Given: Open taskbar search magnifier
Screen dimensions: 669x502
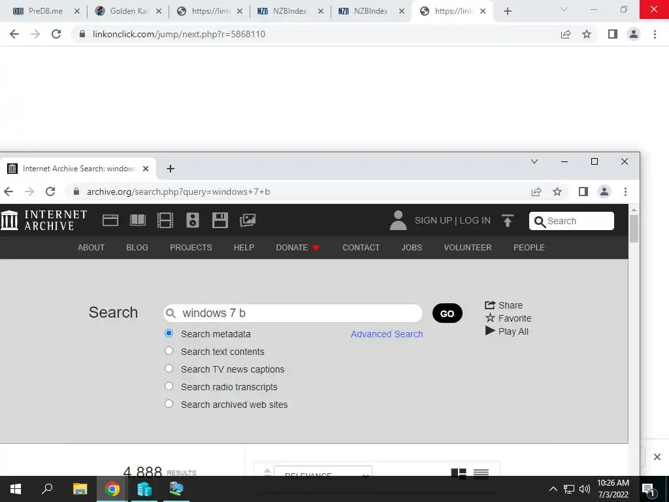Looking at the screenshot, I should click(x=47, y=489).
